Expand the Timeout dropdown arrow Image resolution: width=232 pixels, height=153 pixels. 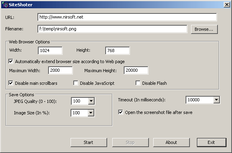point(217,100)
